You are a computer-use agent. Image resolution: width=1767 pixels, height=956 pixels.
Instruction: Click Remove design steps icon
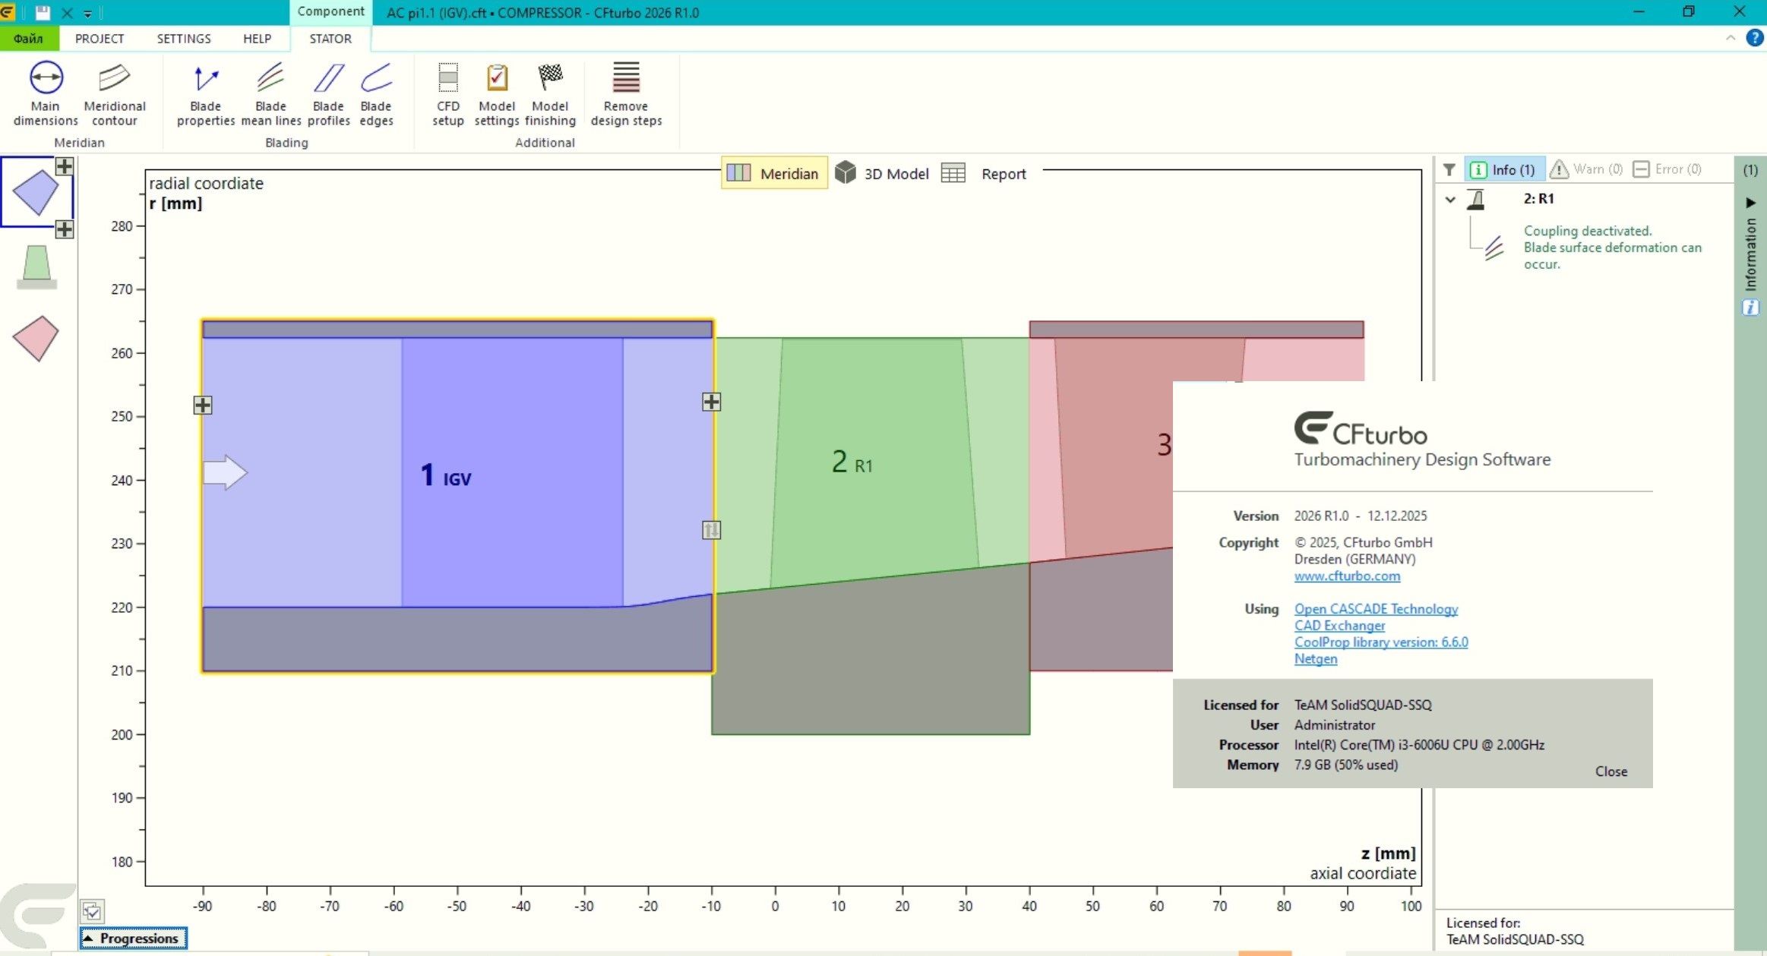pyautogui.click(x=626, y=78)
